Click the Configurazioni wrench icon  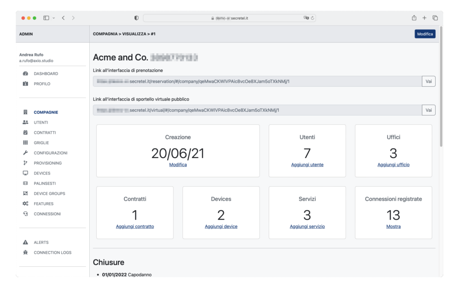[x=26, y=153]
